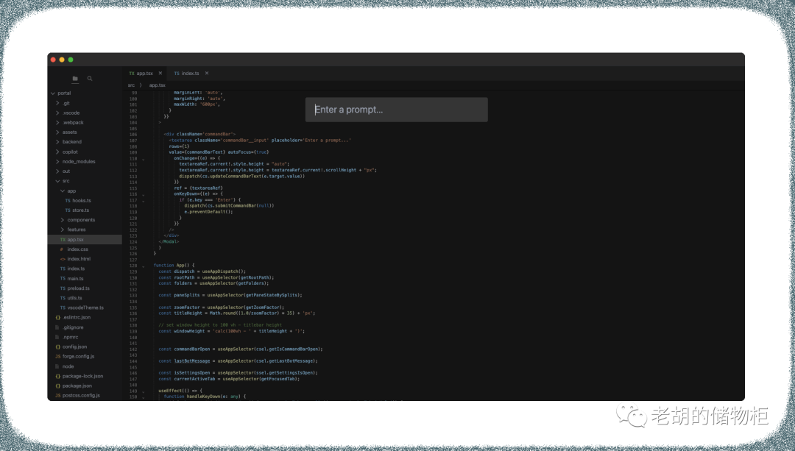Collapse the app folder under src

tap(63, 191)
